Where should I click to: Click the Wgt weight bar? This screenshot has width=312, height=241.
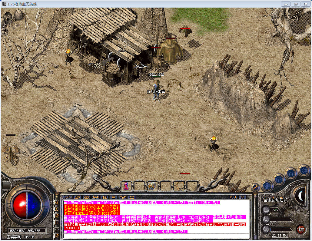[x=281, y=229]
